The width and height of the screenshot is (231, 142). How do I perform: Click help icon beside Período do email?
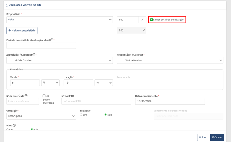coord(52,40)
